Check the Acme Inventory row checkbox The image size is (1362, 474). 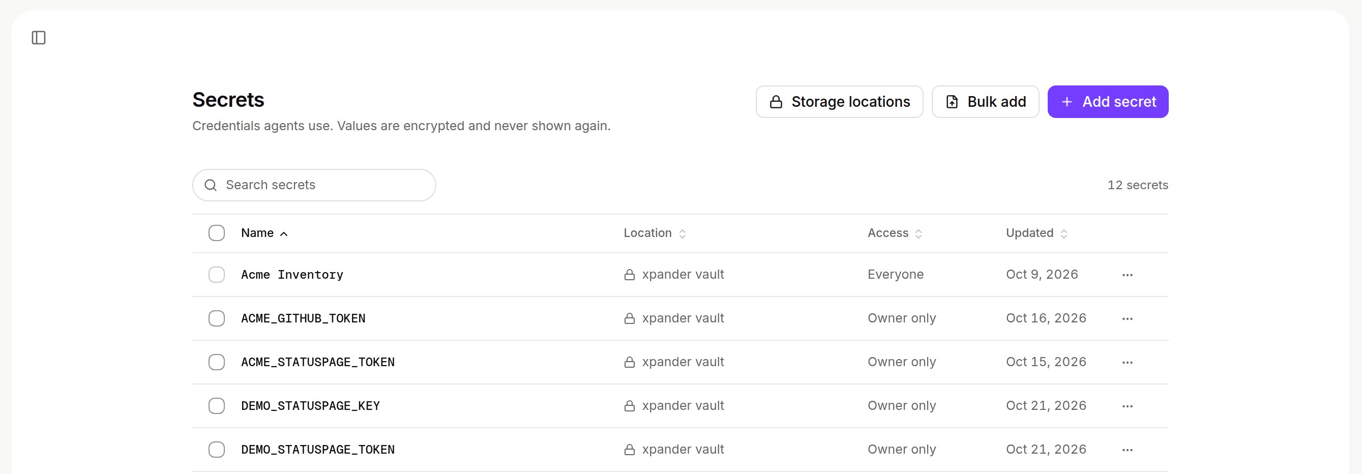[x=216, y=275]
